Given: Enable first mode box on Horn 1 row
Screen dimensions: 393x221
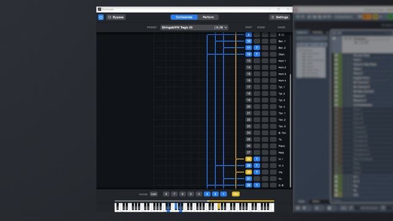Looking at the screenshot, I should (257, 61).
